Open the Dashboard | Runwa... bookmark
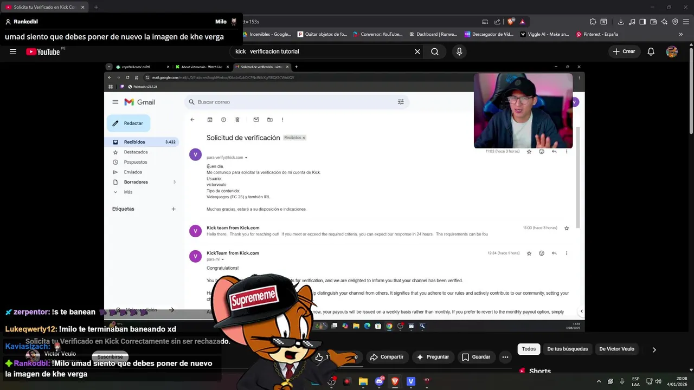Viewport: 694px width, 390px height. coord(434,34)
